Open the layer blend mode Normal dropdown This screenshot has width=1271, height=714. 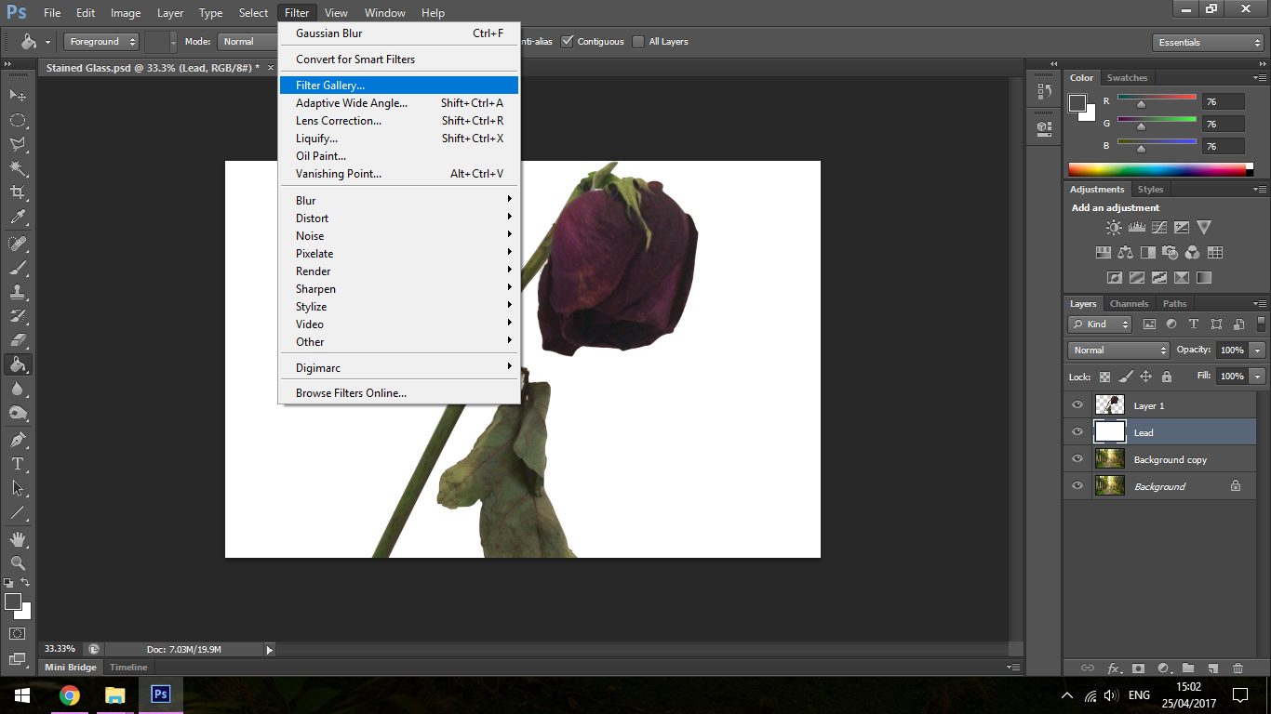coord(1118,350)
